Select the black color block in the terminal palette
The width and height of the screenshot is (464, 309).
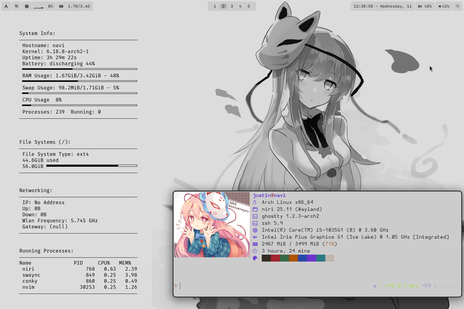tap(266, 258)
